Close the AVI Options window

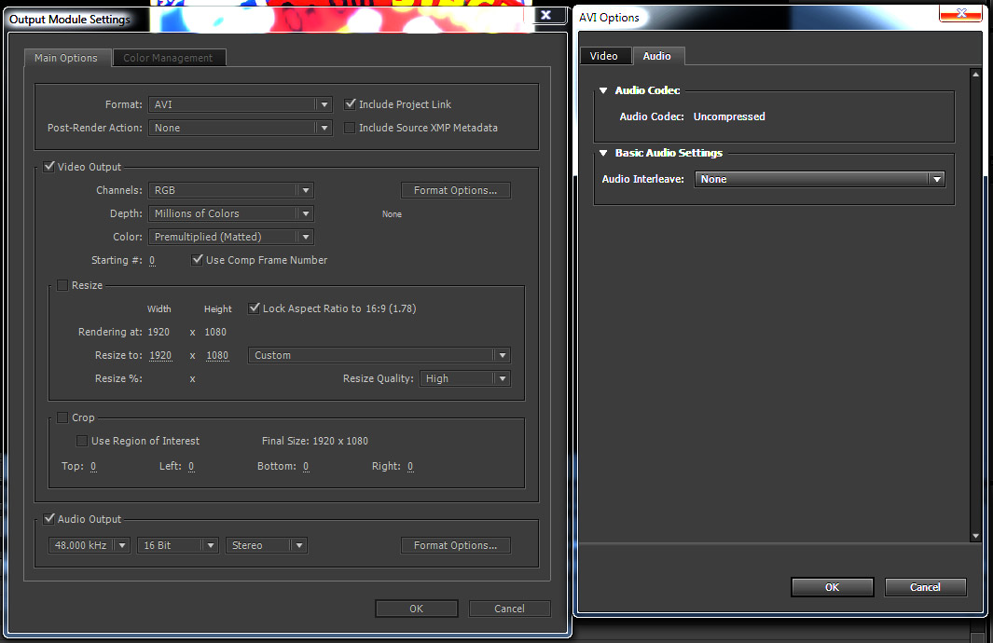[x=960, y=13]
